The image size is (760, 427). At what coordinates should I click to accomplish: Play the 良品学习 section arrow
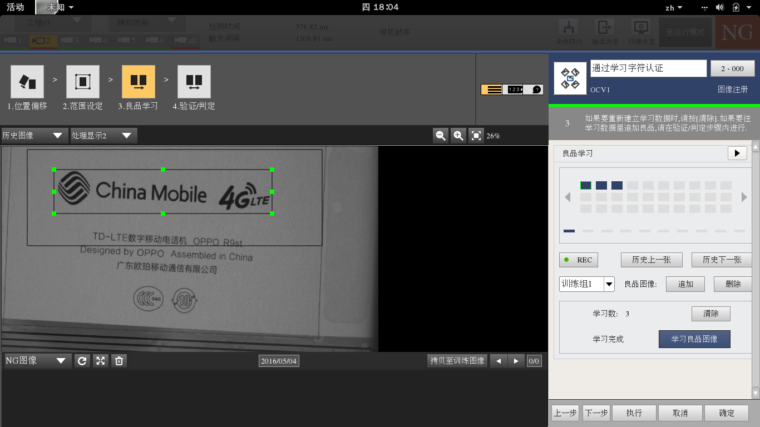(737, 153)
